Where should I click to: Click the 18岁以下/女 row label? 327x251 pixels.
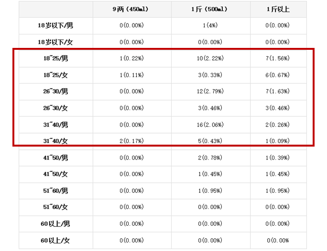55,42
